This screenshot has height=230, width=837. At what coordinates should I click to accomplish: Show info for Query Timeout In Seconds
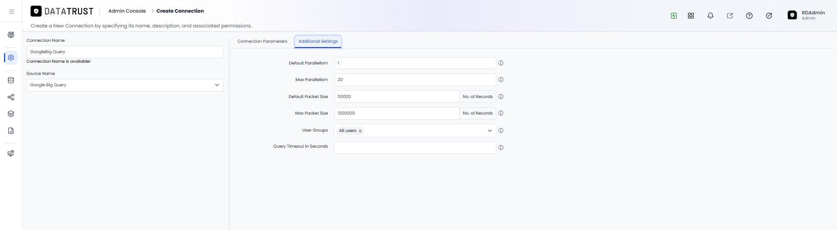pyautogui.click(x=501, y=148)
